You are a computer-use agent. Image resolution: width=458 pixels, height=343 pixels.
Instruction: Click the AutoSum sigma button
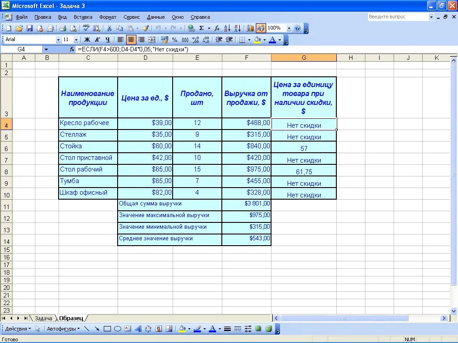202,28
